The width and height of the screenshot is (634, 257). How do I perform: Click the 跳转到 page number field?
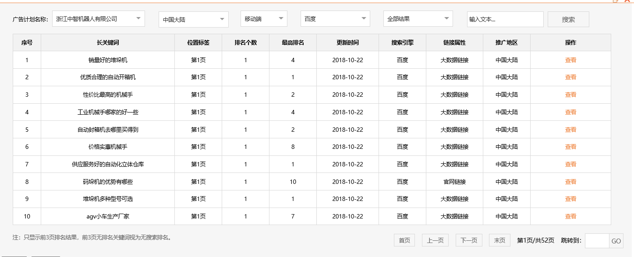597,241
